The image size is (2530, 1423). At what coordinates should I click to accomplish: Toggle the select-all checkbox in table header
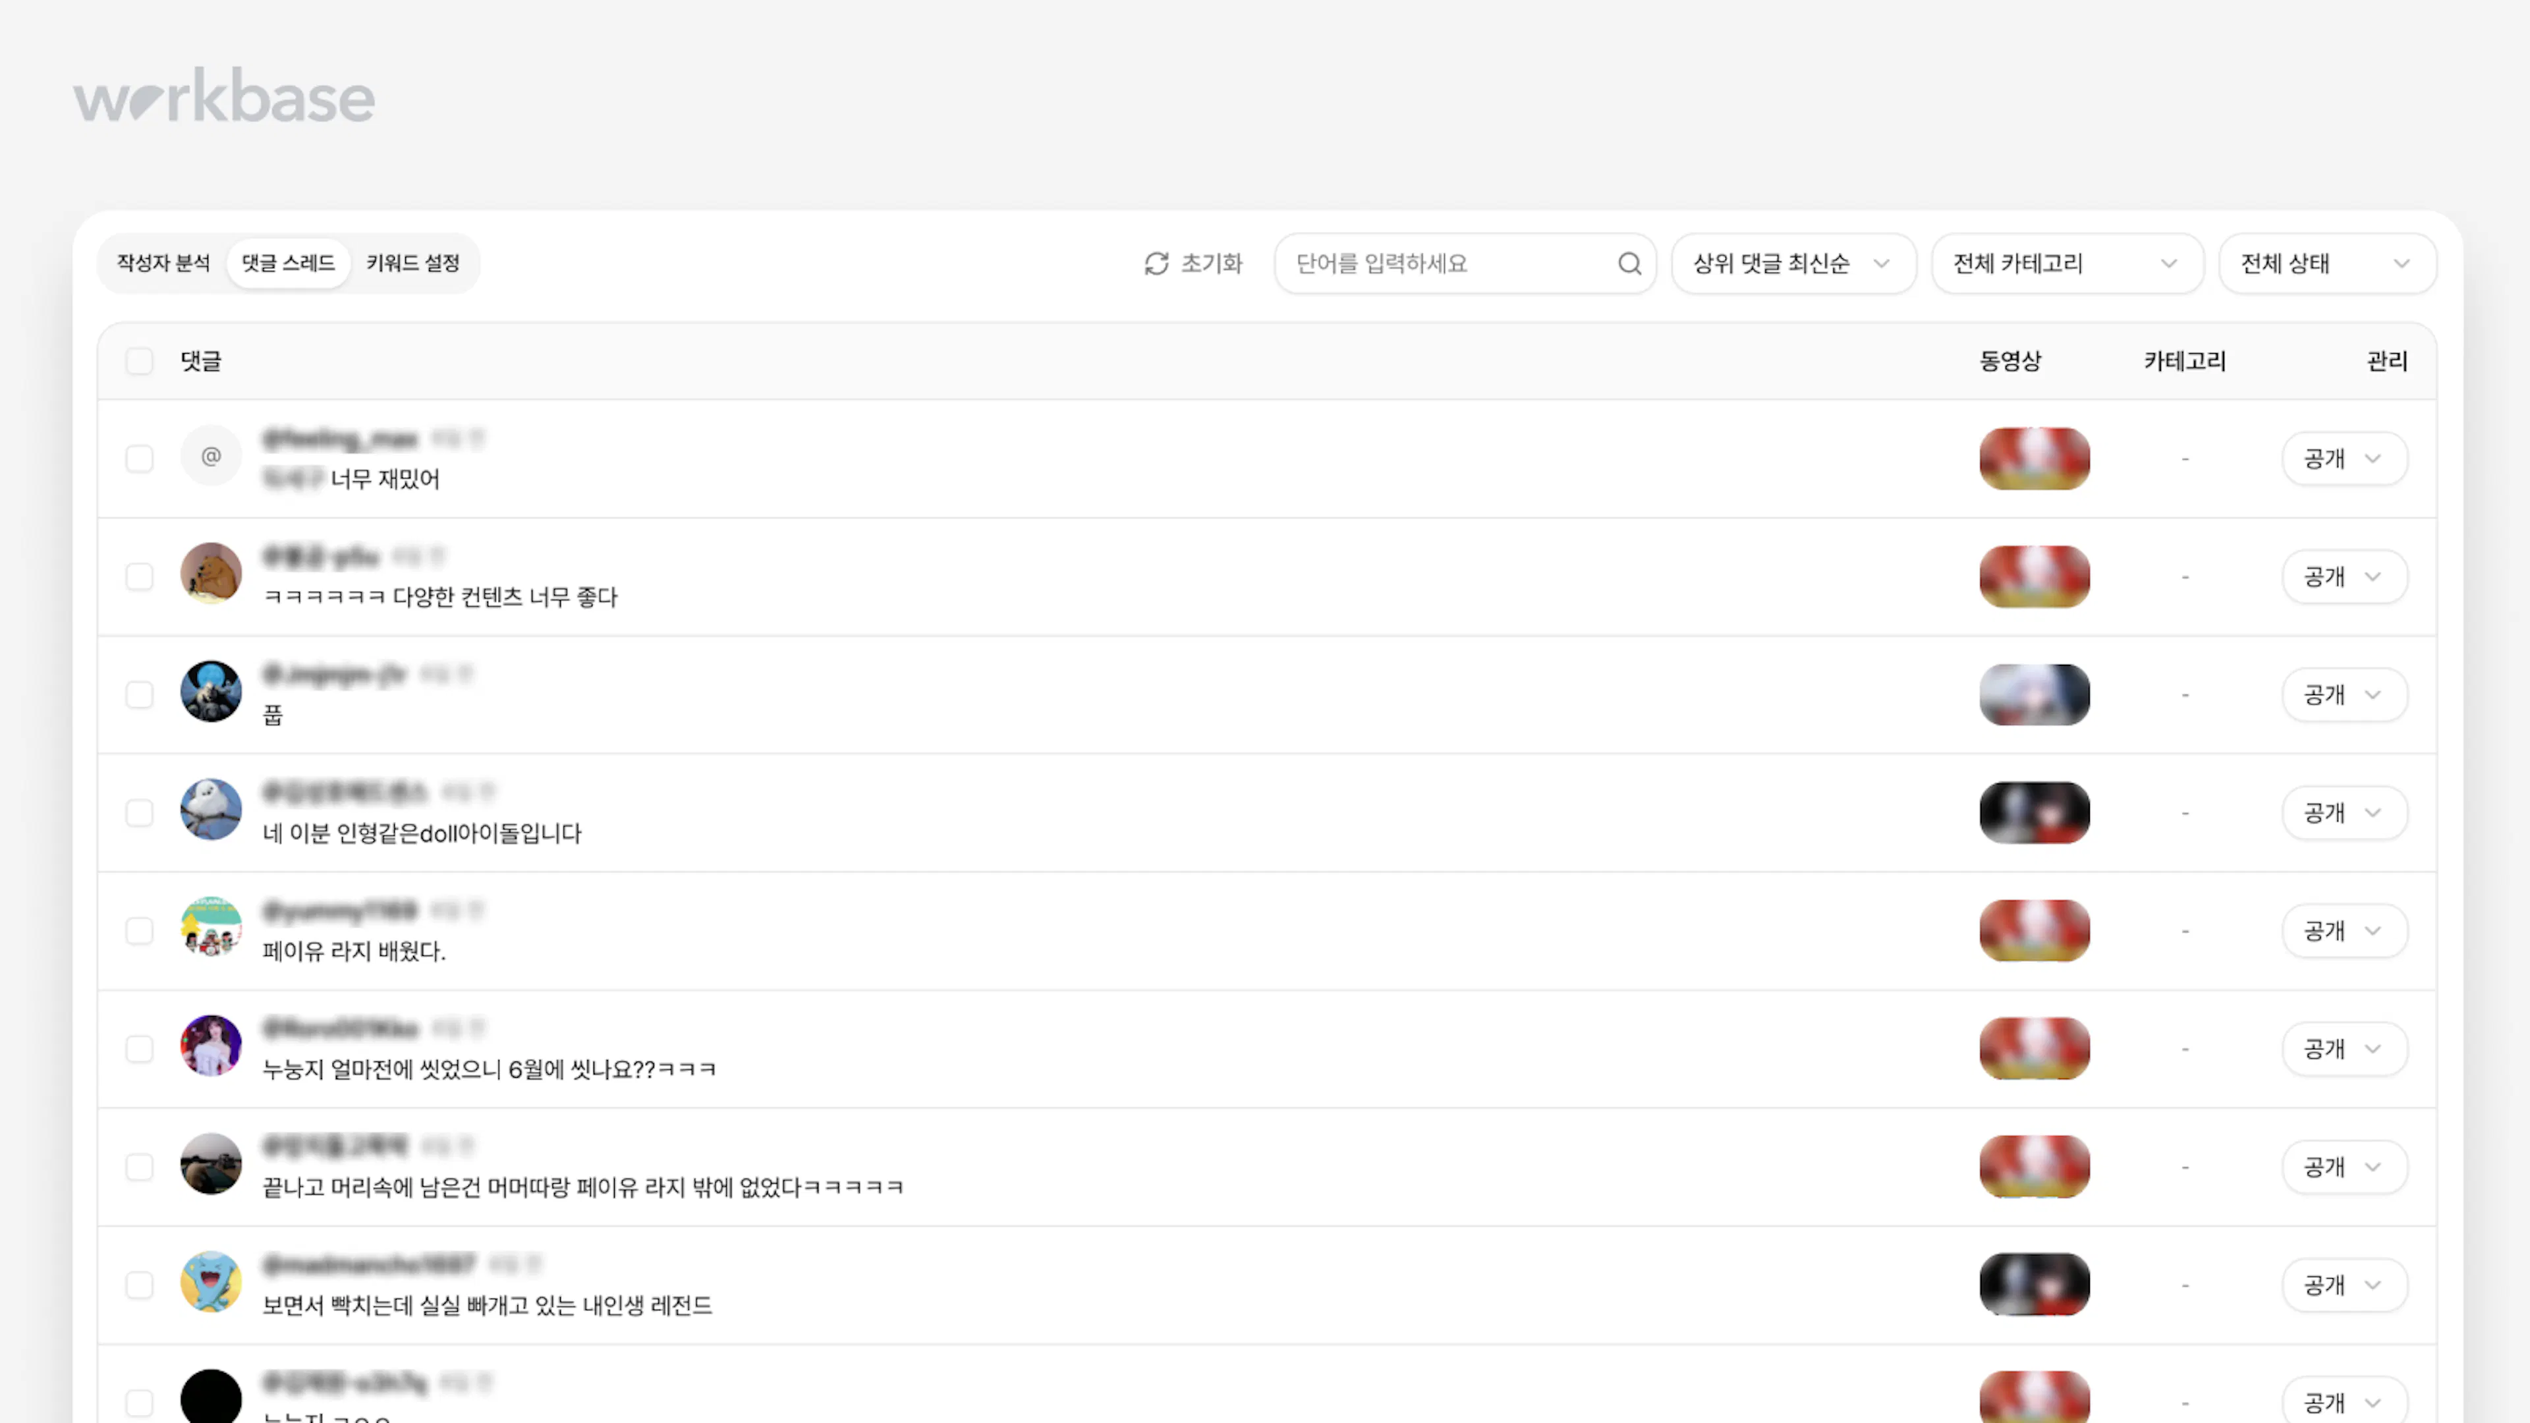[140, 362]
